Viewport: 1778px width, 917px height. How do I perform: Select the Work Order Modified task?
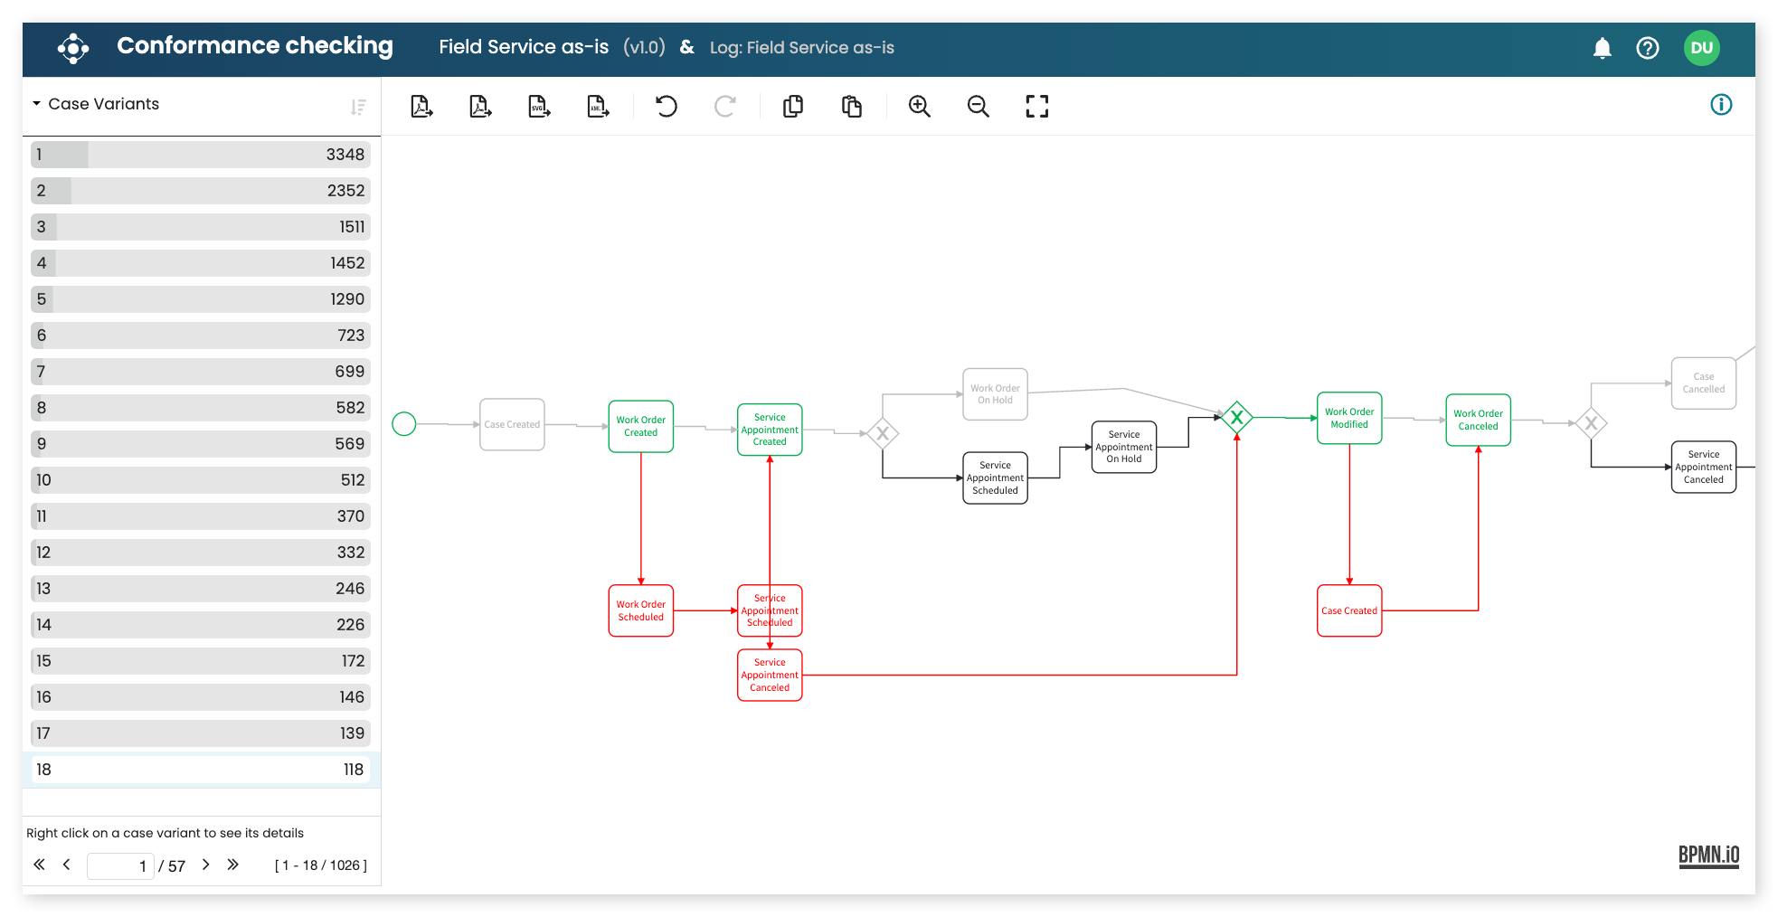(1349, 418)
